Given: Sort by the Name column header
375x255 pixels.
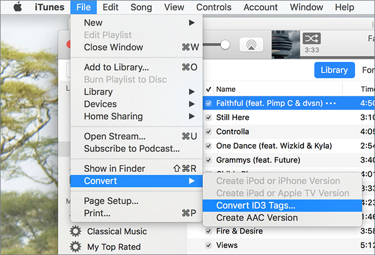Looking at the screenshot, I should point(226,89).
